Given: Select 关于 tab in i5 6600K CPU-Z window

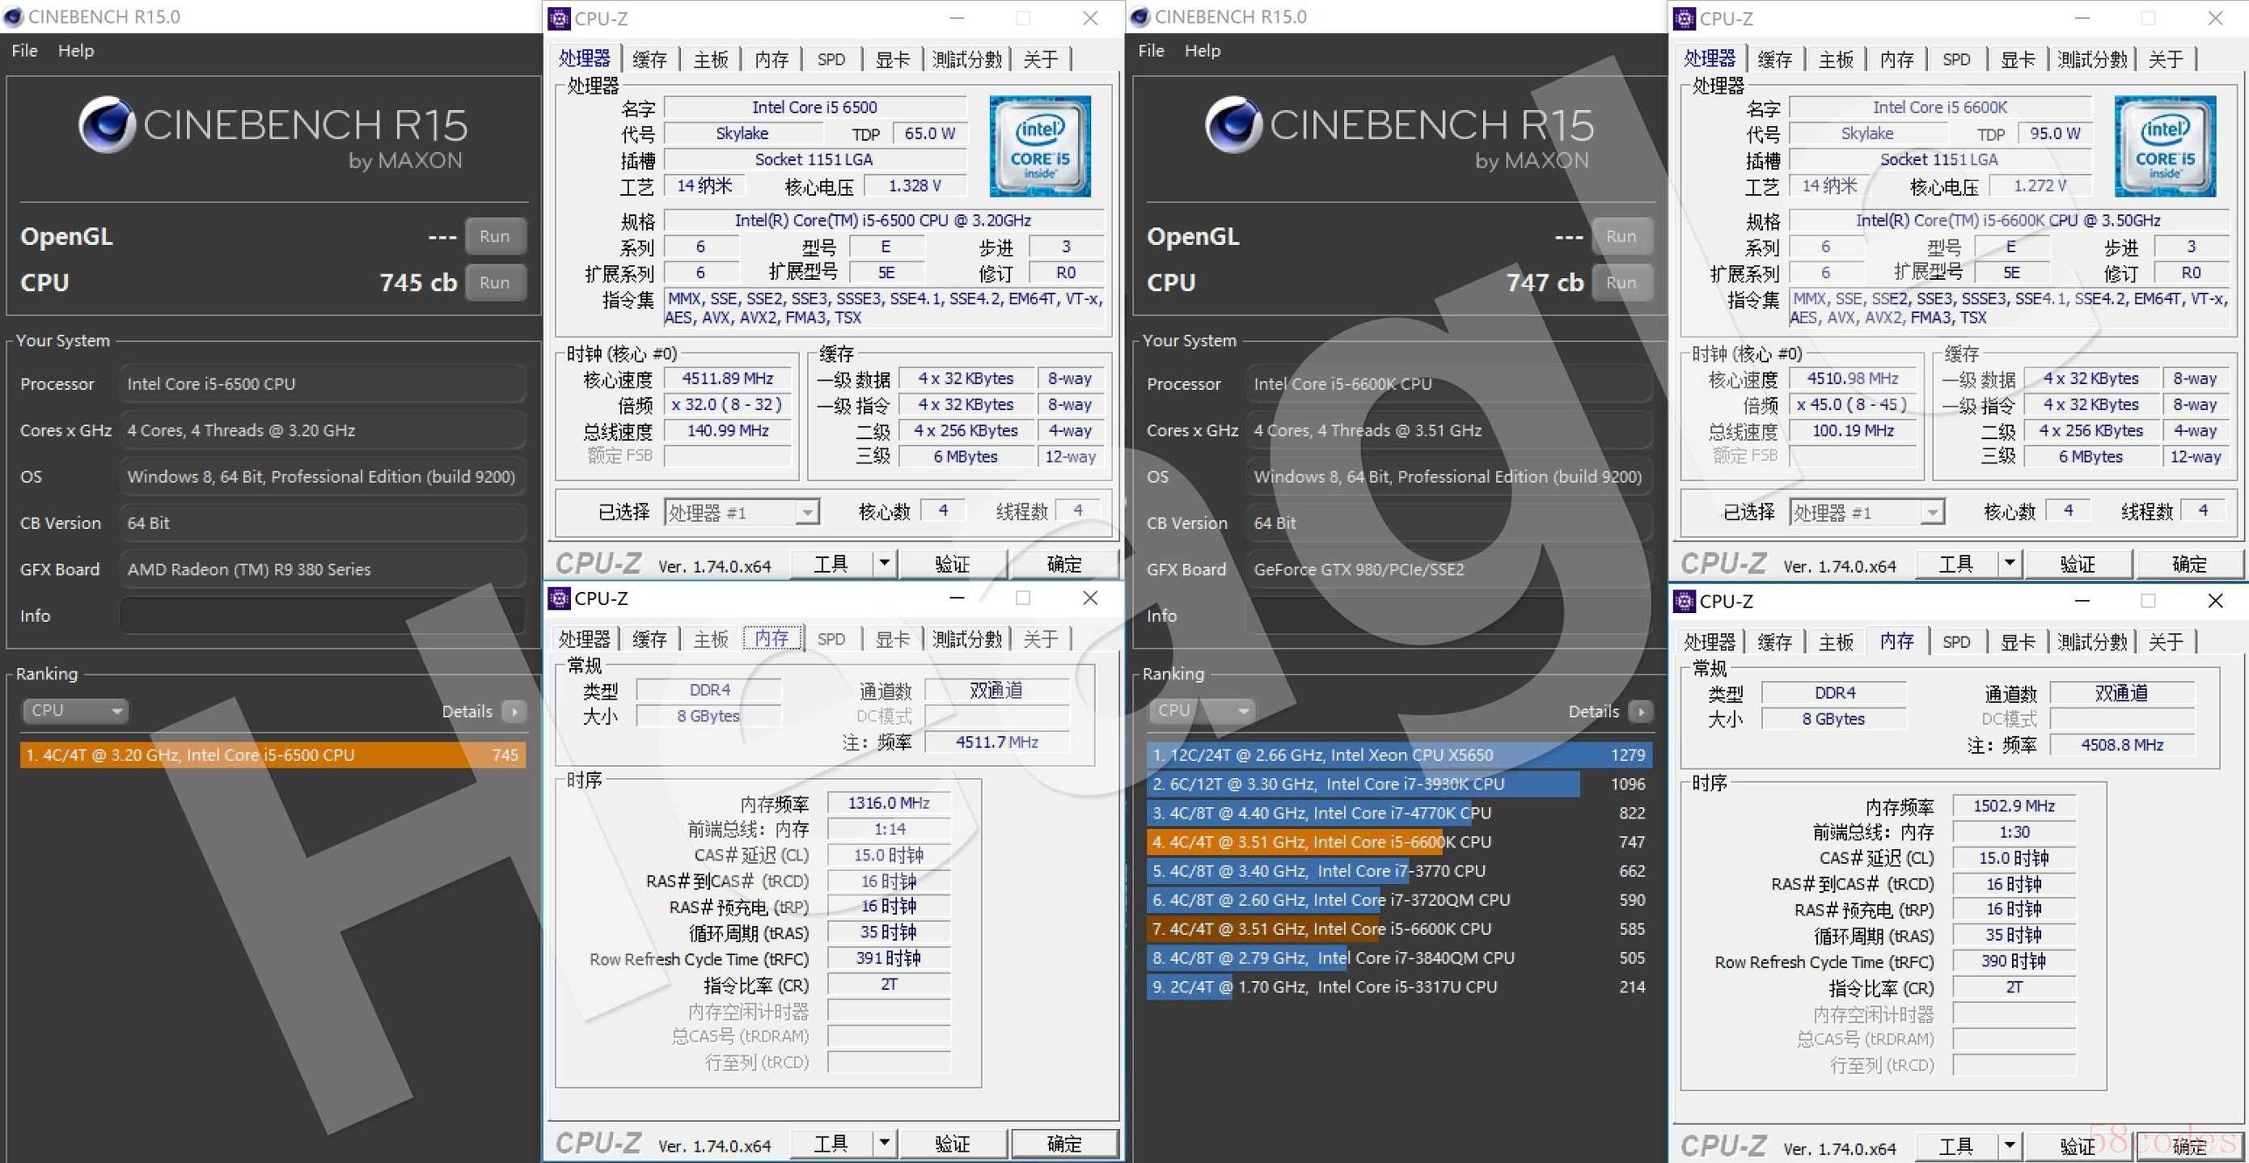Looking at the screenshot, I should point(2165,59).
